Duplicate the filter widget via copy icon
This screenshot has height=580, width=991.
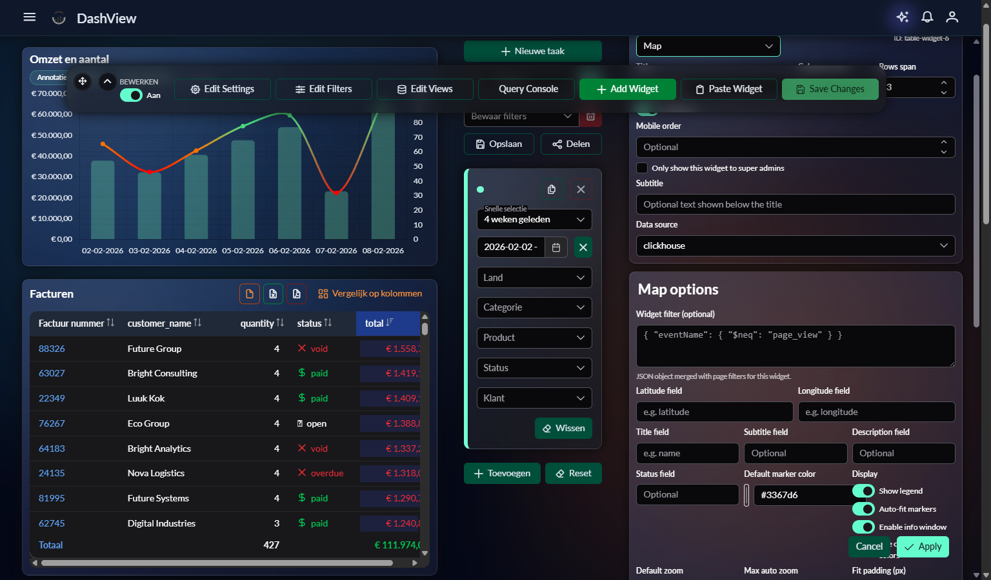coord(552,189)
